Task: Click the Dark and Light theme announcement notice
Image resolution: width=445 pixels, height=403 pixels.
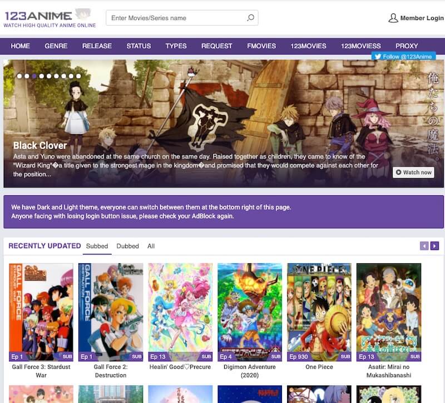Action: [x=224, y=212]
